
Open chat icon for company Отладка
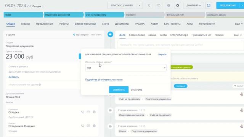94,112
